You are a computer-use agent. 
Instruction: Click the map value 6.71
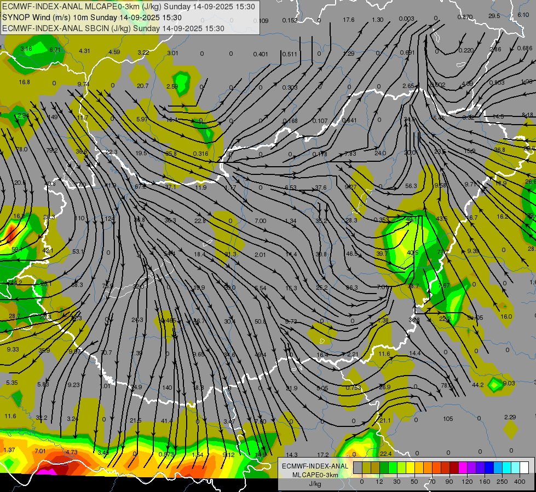(x=55, y=50)
